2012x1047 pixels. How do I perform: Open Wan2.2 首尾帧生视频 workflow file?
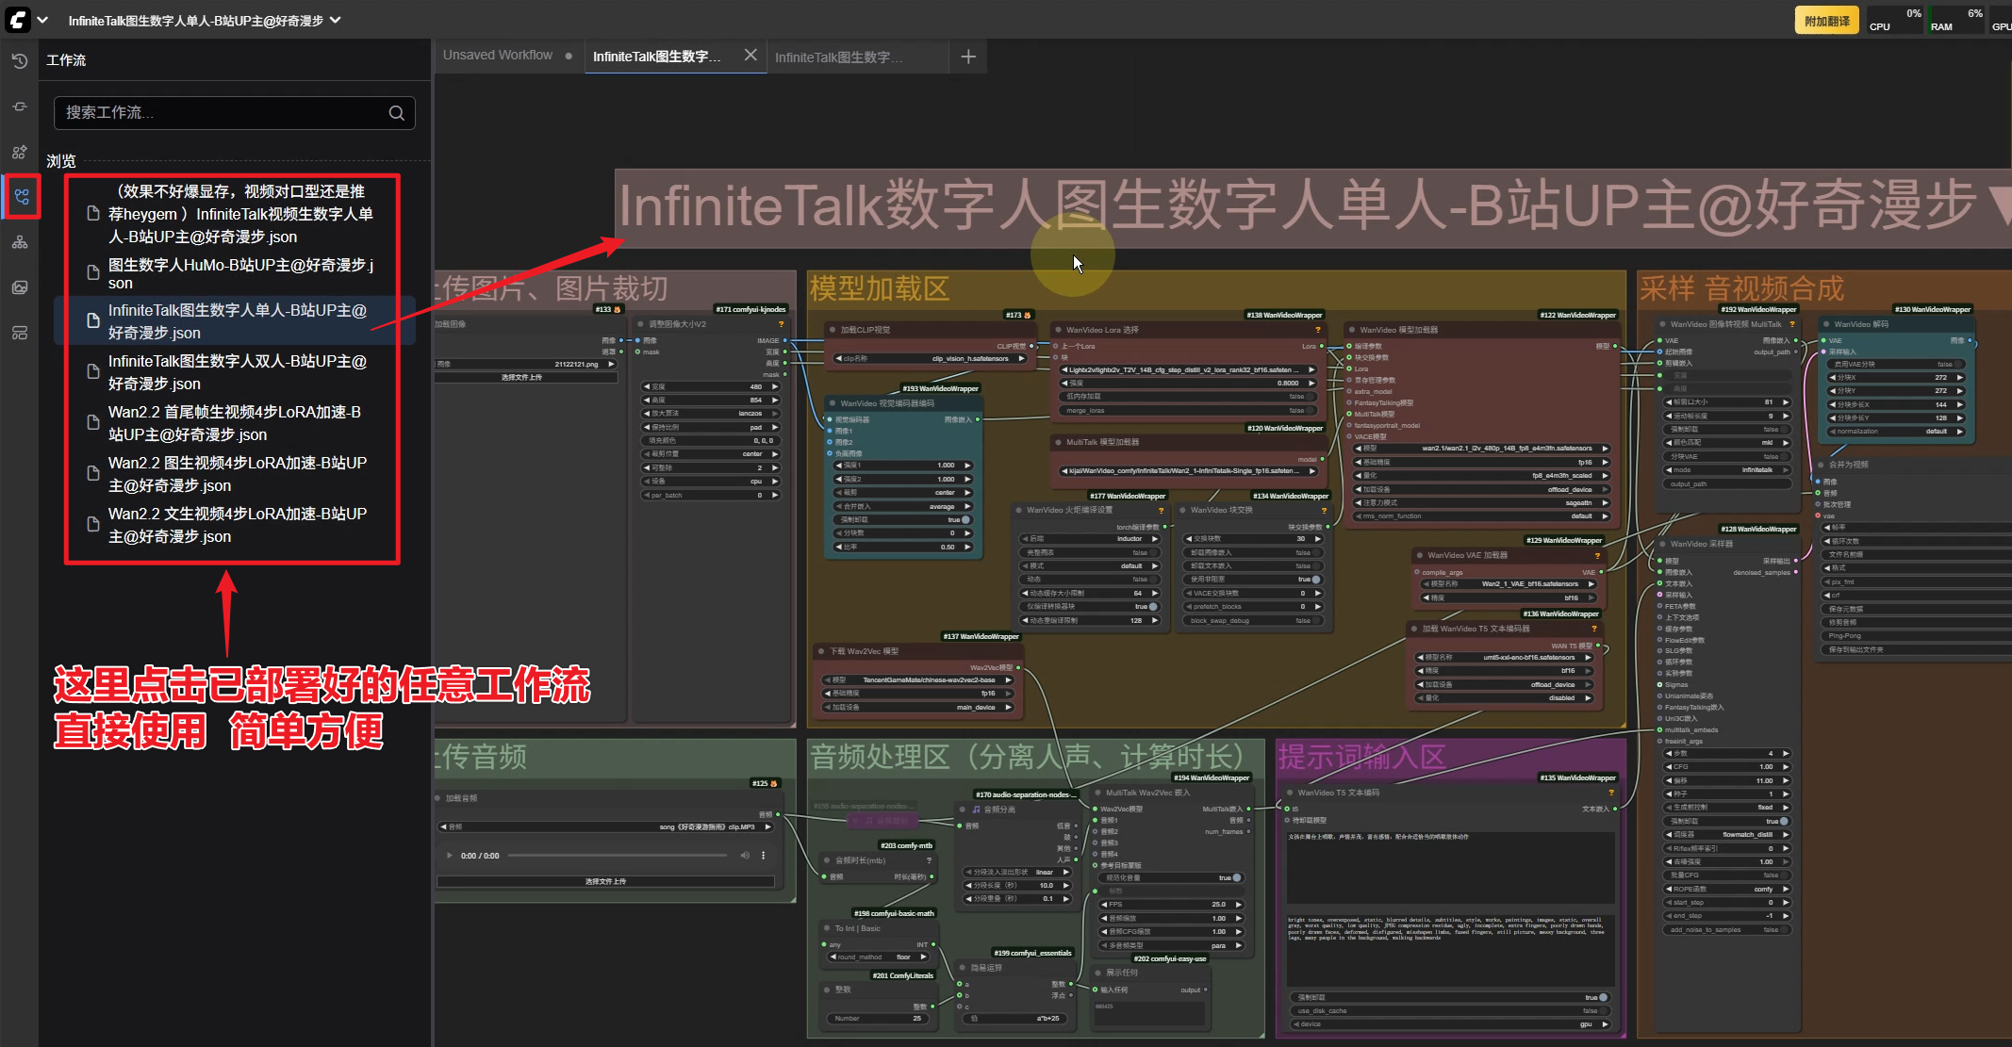pos(234,423)
